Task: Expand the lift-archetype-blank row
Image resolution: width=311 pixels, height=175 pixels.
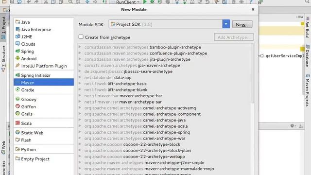Action: point(80,89)
